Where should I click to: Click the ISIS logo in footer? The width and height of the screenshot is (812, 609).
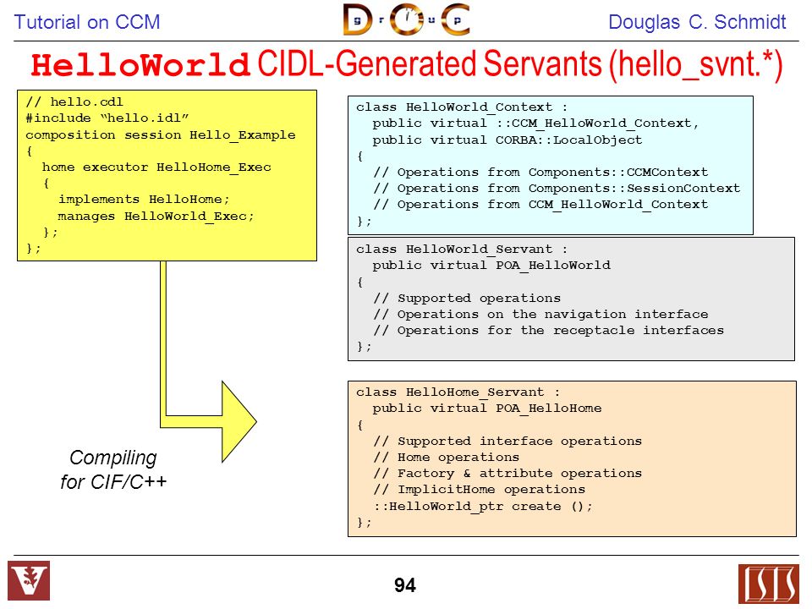[769, 584]
